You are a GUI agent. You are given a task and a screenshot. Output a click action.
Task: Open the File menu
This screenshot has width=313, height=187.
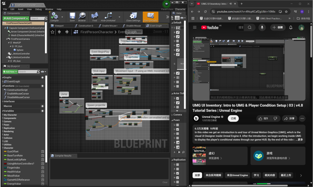[5, 9]
